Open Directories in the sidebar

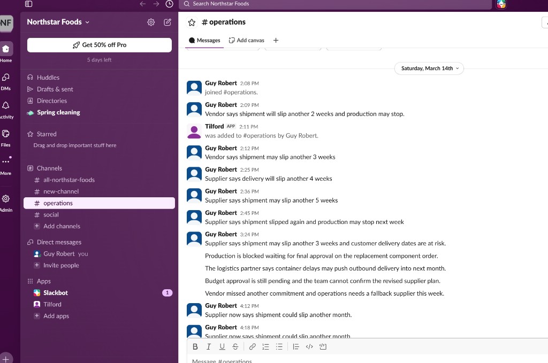[x=99, y=101]
